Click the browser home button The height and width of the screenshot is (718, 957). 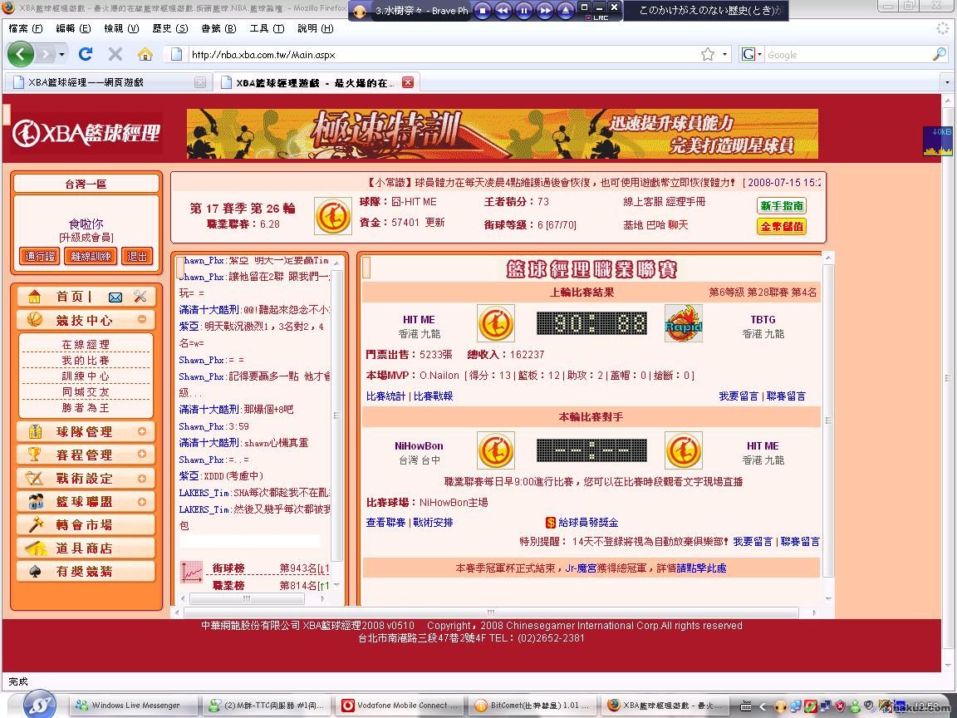(145, 54)
